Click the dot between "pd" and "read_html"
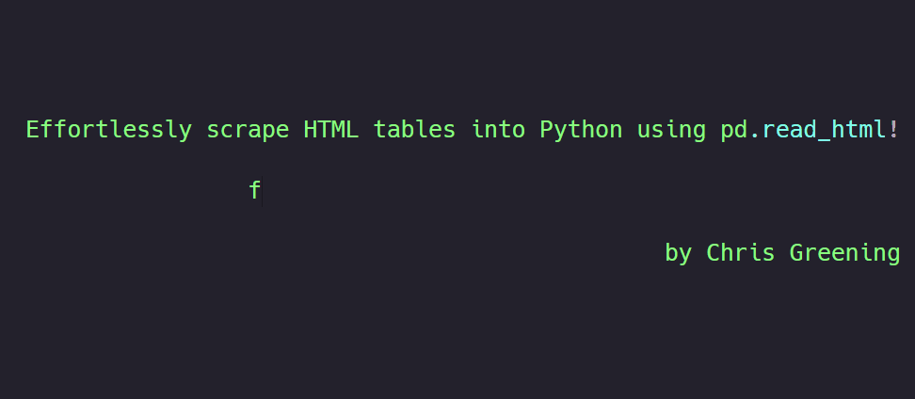915x399 pixels. 755,136
